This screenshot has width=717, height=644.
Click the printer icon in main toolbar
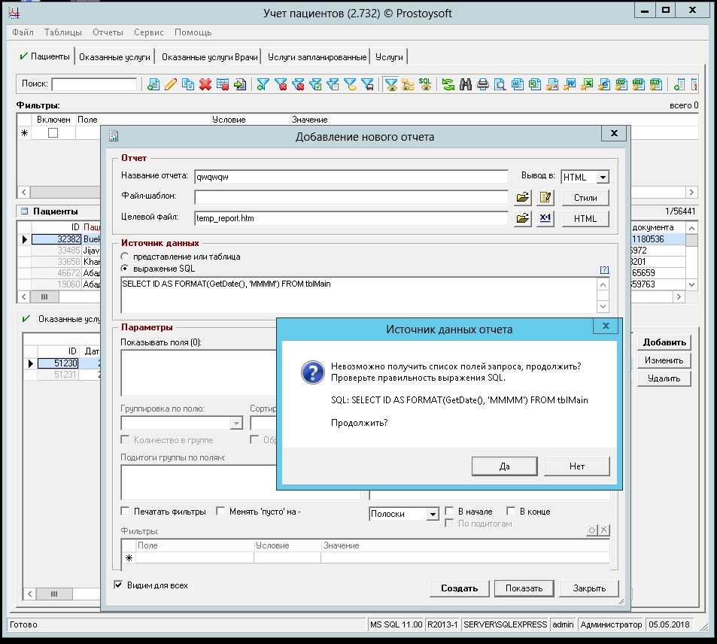(483, 84)
